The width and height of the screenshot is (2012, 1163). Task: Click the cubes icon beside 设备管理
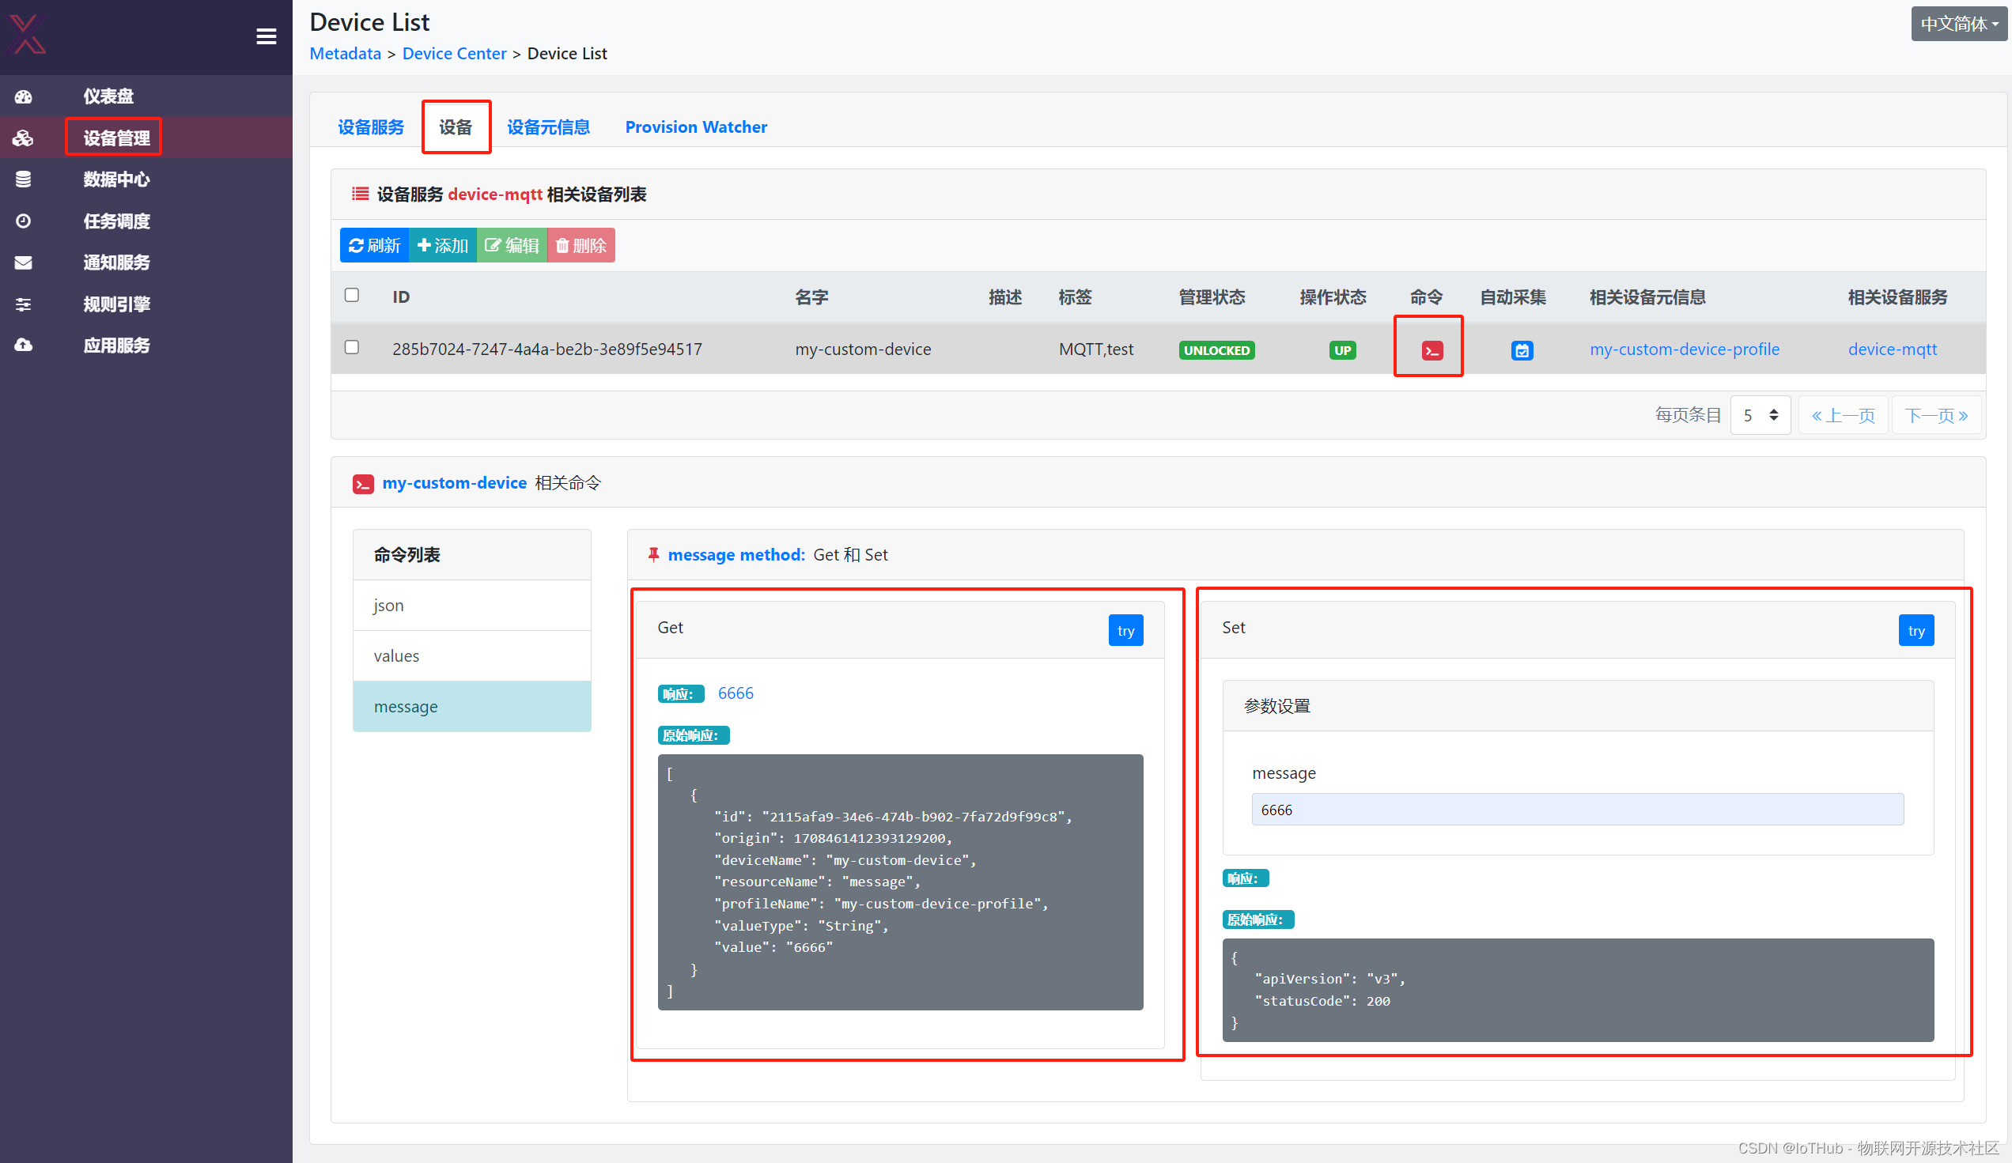coord(23,138)
